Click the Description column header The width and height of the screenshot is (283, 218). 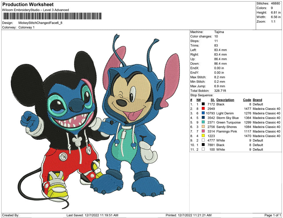[x=225, y=100]
